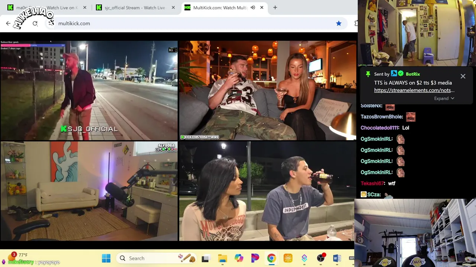Click Tekashi67 username in chat

point(373,184)
